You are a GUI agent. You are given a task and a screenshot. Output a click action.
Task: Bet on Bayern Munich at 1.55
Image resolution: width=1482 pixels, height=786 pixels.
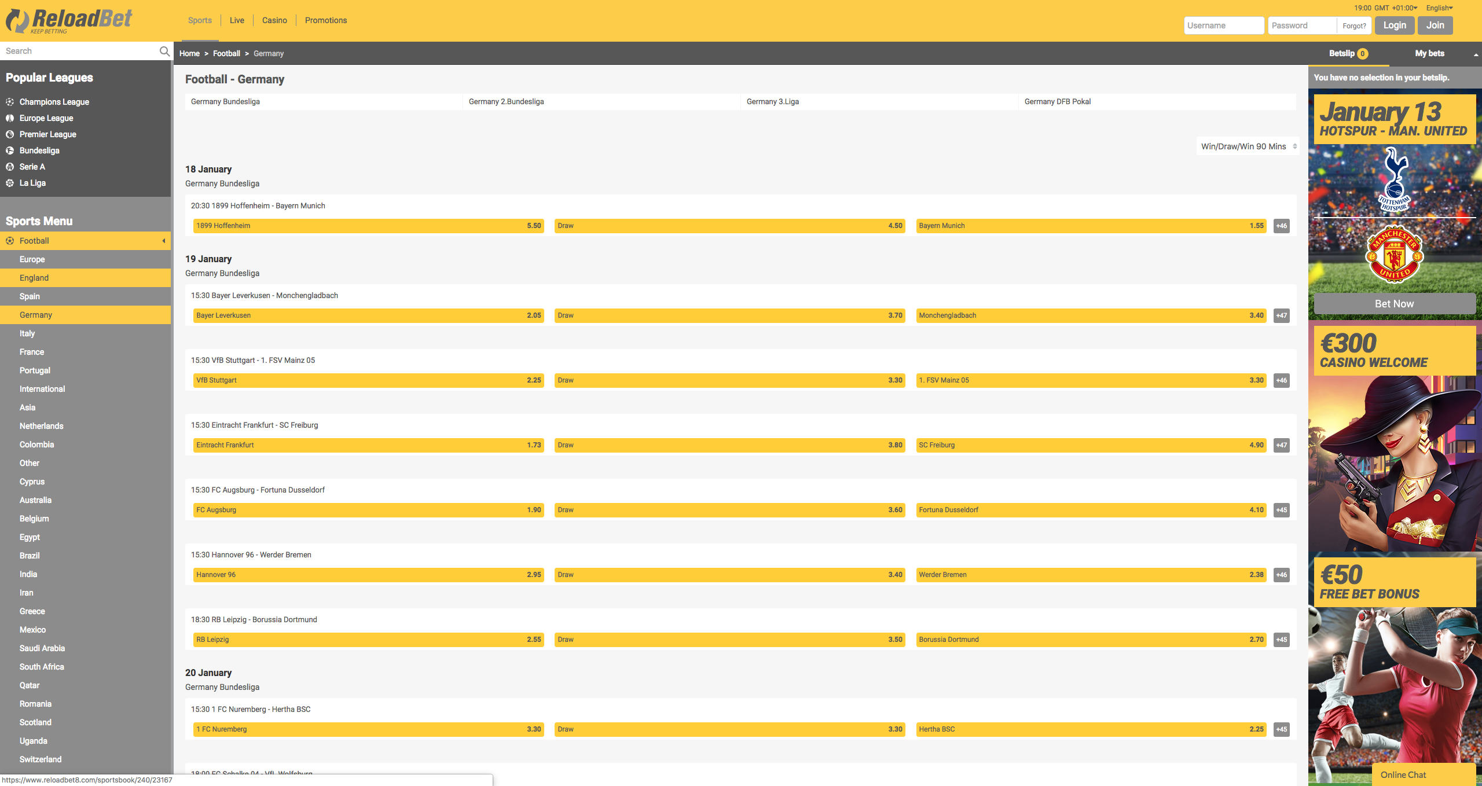coord(1091,226)
